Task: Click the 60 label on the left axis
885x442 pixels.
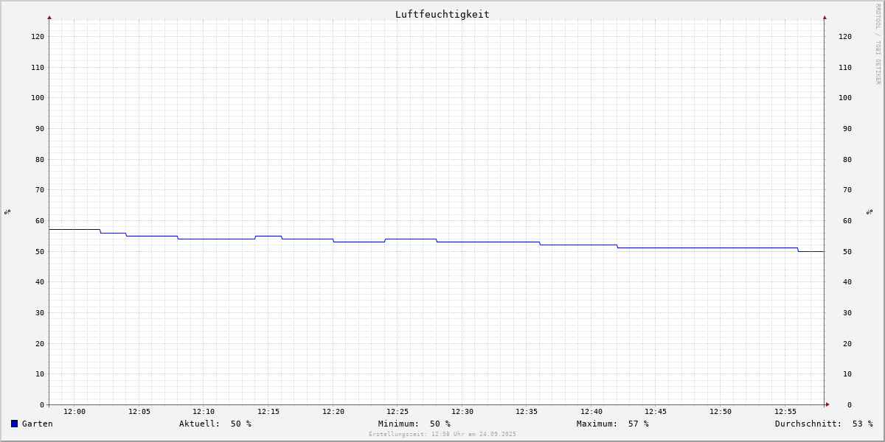Action: pyautogui.click(x=40, y=220)
